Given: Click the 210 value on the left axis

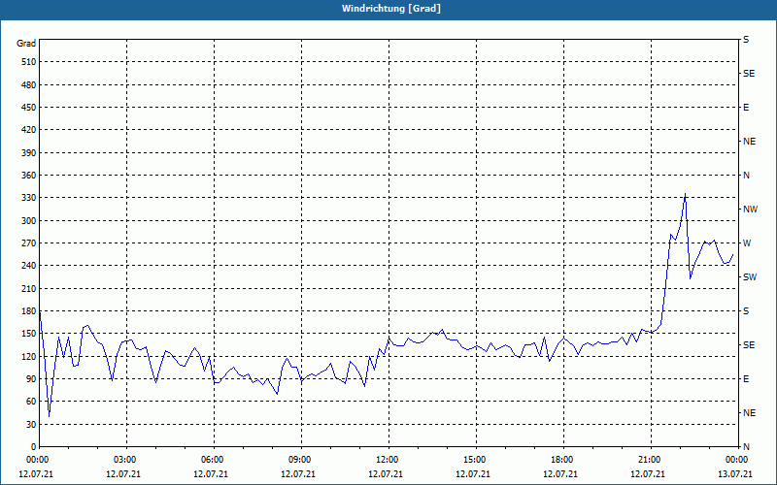Looking at the screenshot, I should point(28,288).
